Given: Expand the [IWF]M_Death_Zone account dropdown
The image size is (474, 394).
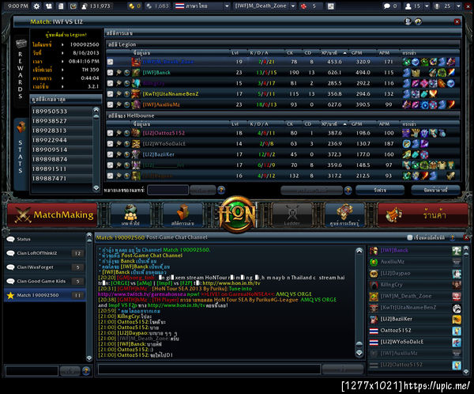Looking at the screenshot, I should point(293,6).
